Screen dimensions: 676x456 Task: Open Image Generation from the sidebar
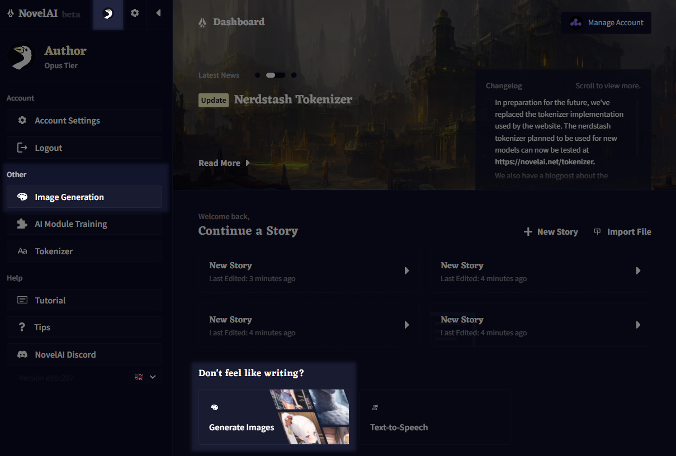[84, 197]
